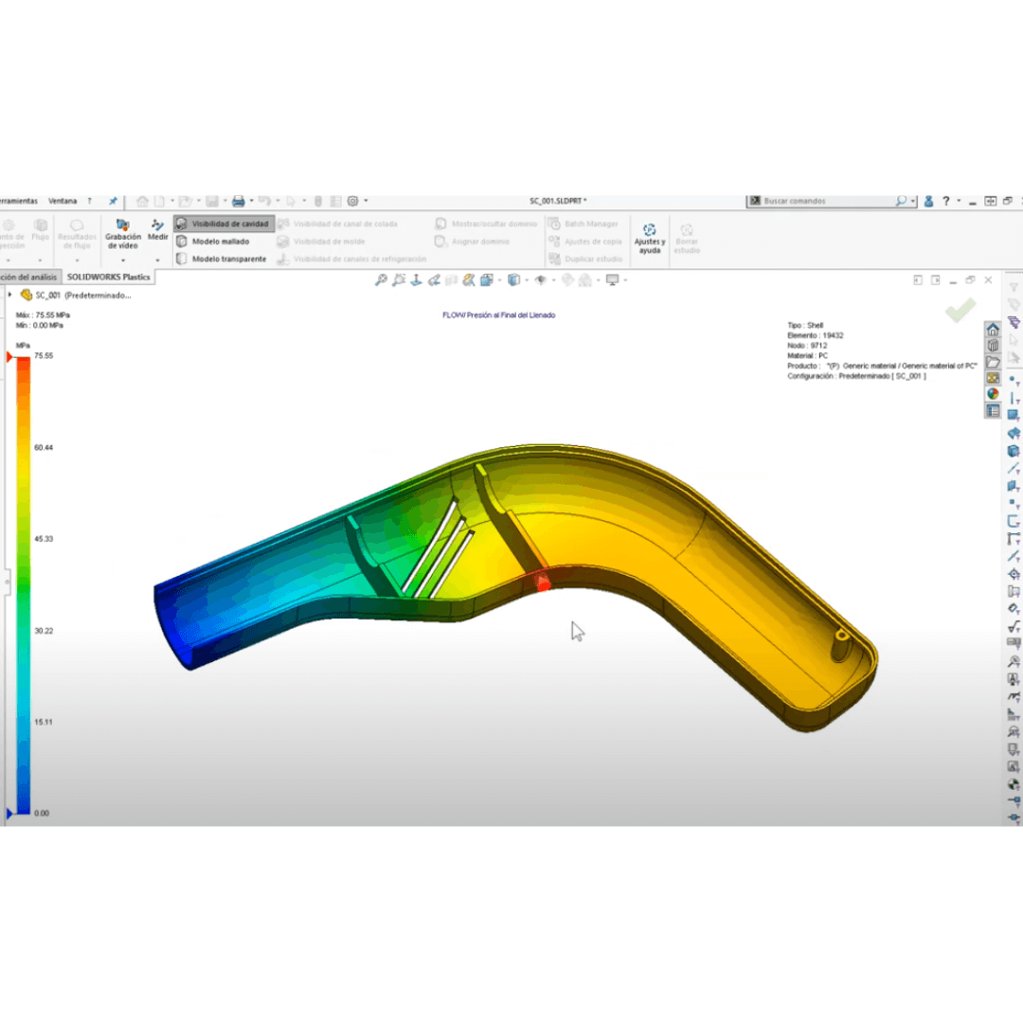Open the Options gear dropdown arrow
Screen dimensions: 1023x1023
point(366,201)
